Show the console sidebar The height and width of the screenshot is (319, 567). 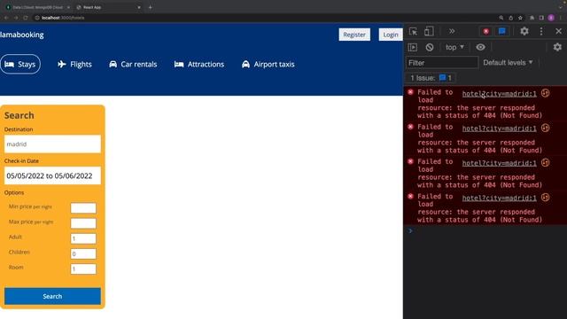coord(413,47)
